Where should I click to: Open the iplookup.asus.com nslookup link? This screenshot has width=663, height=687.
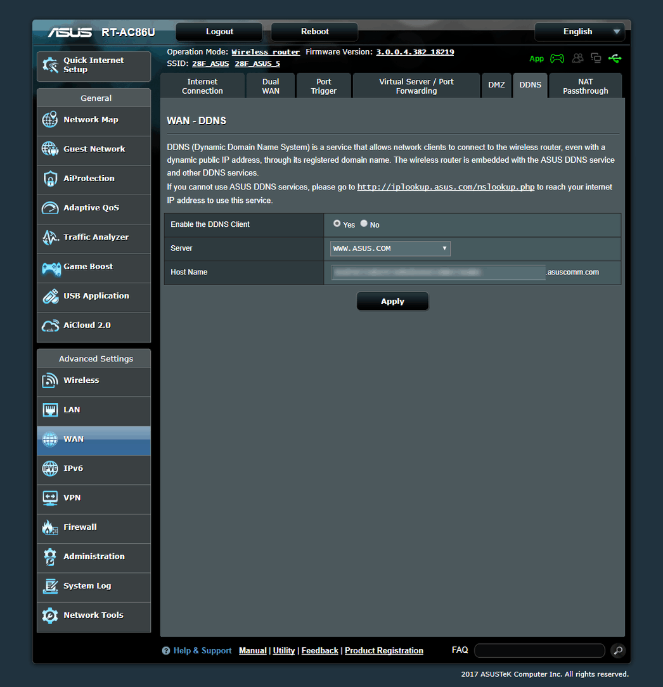[446, 187]
